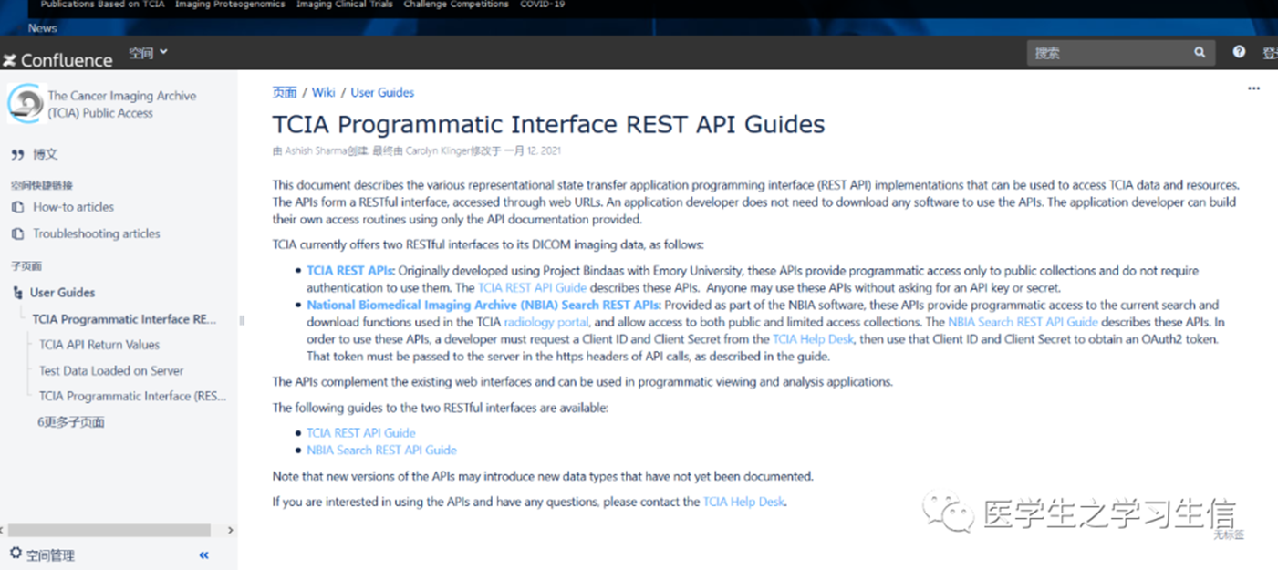Click the User Guides tree icon

tap(17, 293)
